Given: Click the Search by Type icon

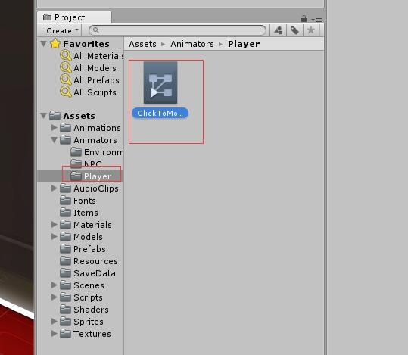Looking at the screenshot, I should click(278, 30).
